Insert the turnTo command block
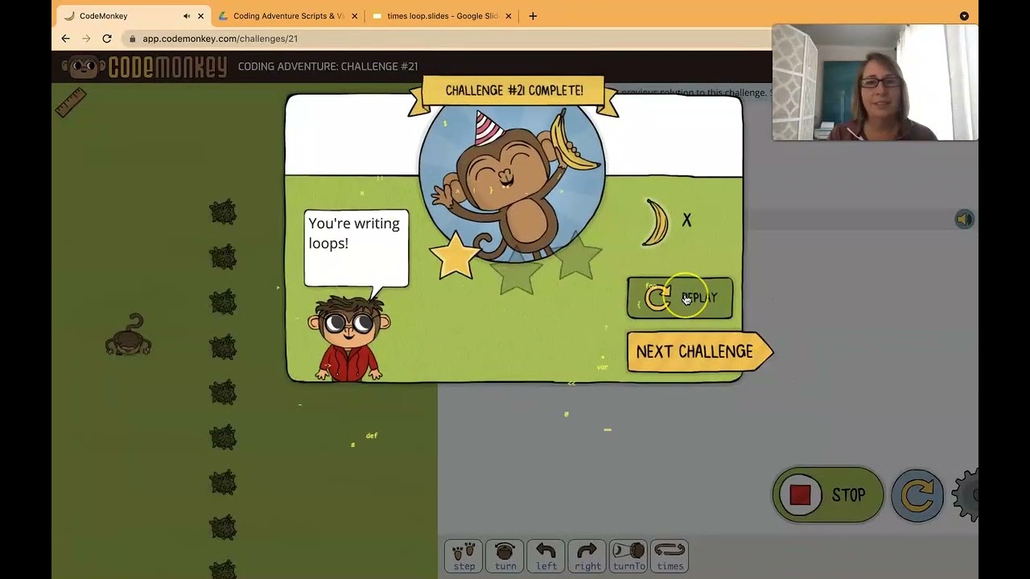This screenshot has width=1030, height=579. [x=628, y=556]
